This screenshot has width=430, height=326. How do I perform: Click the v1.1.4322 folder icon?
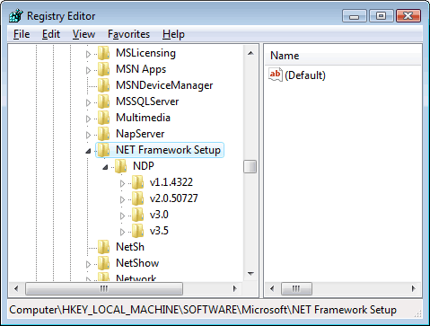click(x=137, y=182)
